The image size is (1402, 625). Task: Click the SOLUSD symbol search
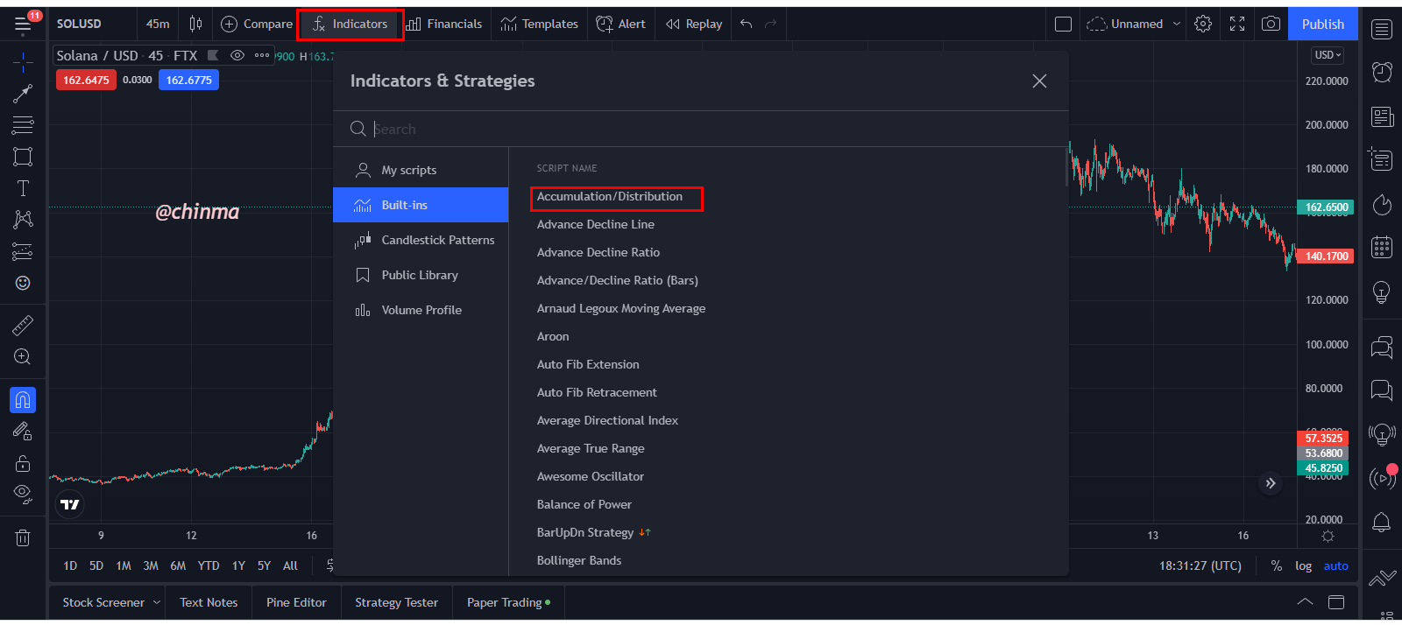coord(79,24)
